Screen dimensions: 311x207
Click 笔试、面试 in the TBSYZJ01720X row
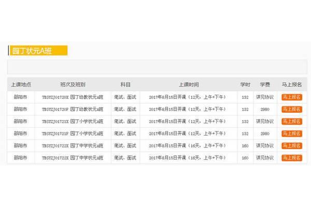pos(125,97)
